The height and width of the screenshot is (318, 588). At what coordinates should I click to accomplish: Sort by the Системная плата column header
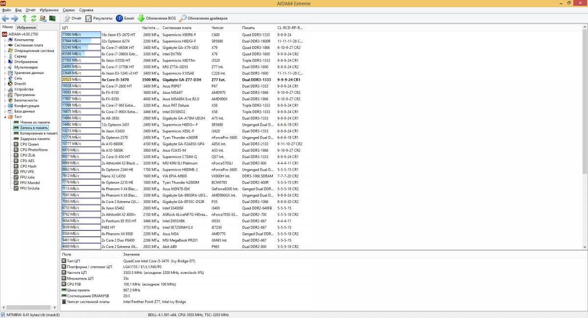[x=177, y=27]
